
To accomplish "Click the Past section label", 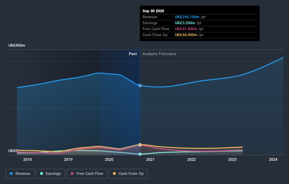I will [x=133, y=54].
